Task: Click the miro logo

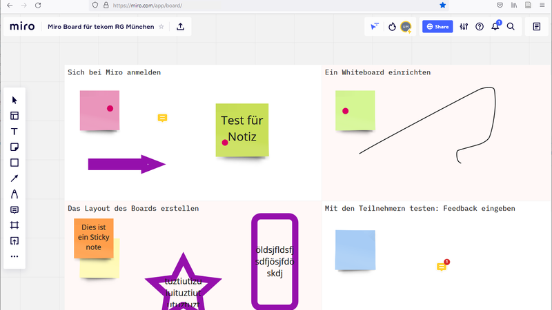Action: point(22,26)
